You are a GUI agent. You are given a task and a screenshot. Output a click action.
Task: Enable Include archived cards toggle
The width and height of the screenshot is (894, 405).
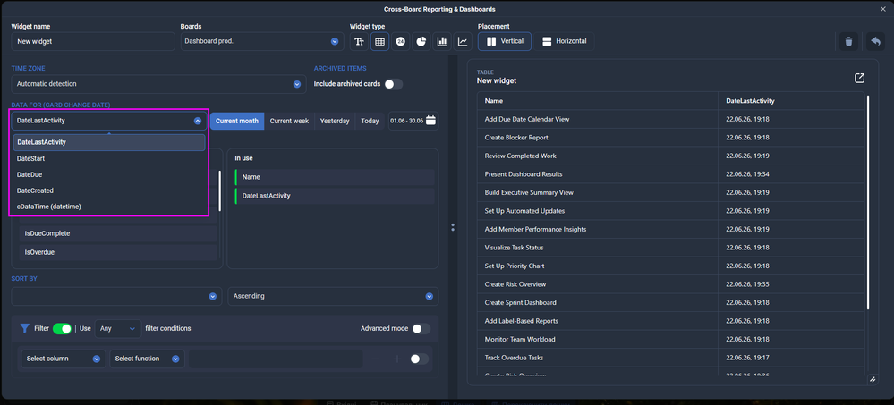394,84
